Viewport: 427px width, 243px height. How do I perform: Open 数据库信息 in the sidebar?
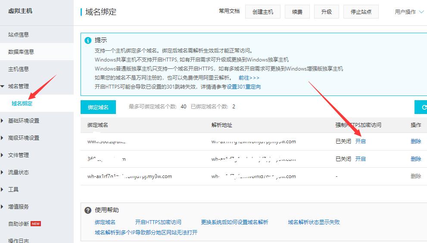21,52
